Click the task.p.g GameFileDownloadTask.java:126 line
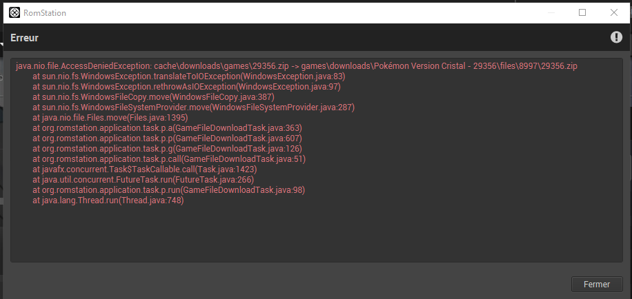632x299 pixels. (x=167, y=149)
